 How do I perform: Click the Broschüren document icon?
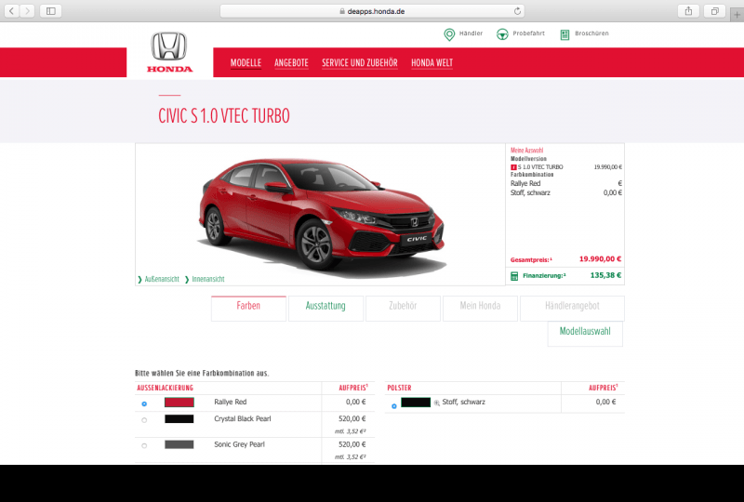565,34
